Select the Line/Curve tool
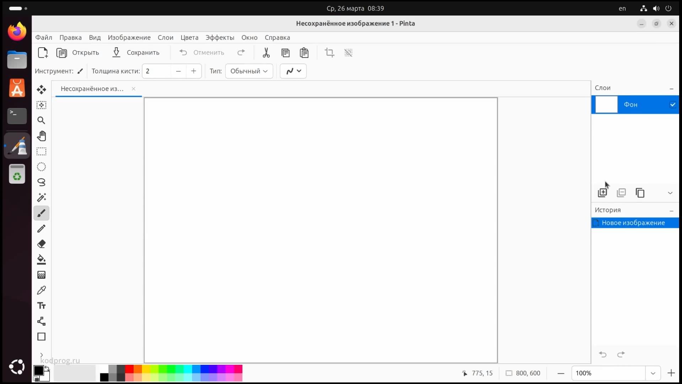Viewport: 682px width, 384px height. point(41,321)
